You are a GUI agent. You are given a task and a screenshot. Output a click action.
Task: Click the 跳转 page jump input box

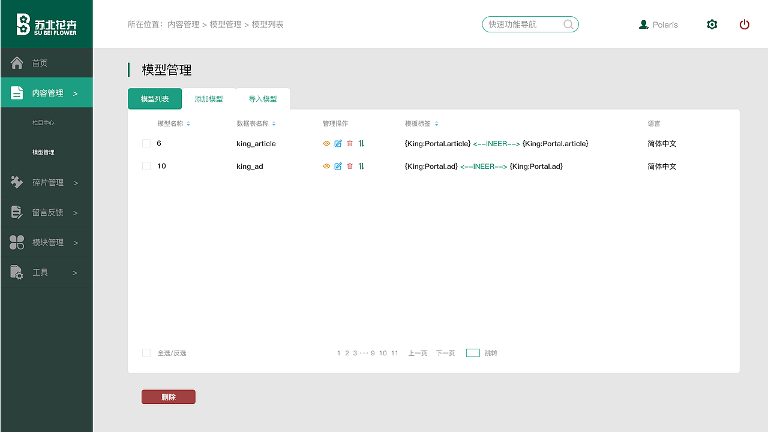click(x=473, y=353)
